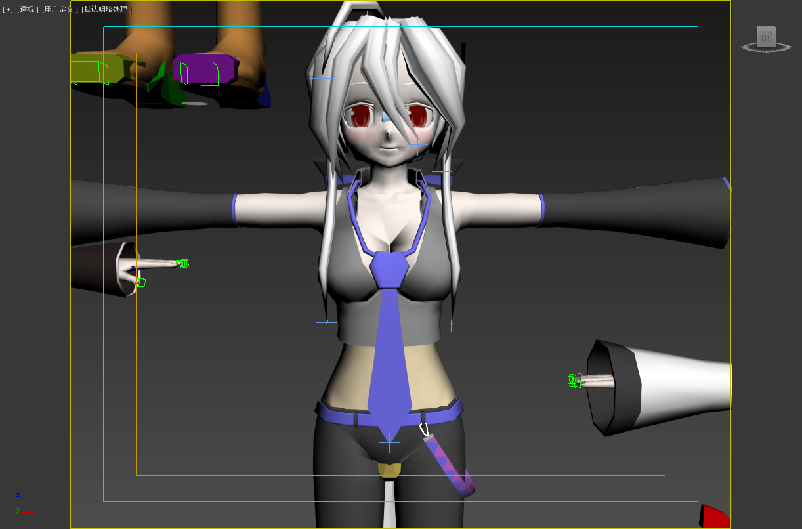The height and width of the screenshot is (529, 802).
Task: Open the 用户定义 viewport setting menu
Action: (x=59, y=9)
